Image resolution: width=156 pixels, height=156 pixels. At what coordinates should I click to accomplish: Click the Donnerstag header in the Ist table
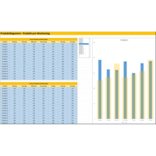tap(43, 42)
